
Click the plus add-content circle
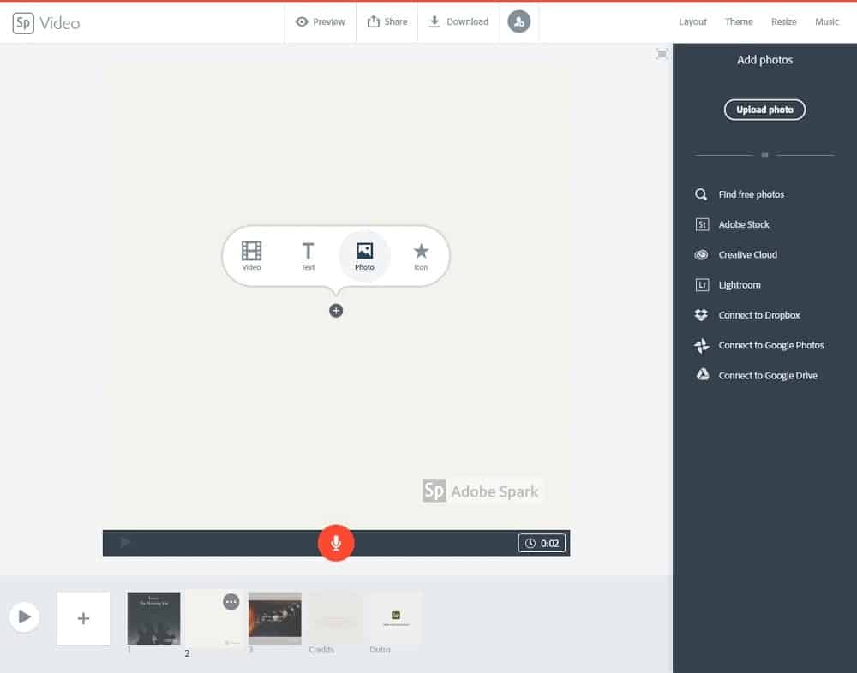tap(336, 311)
